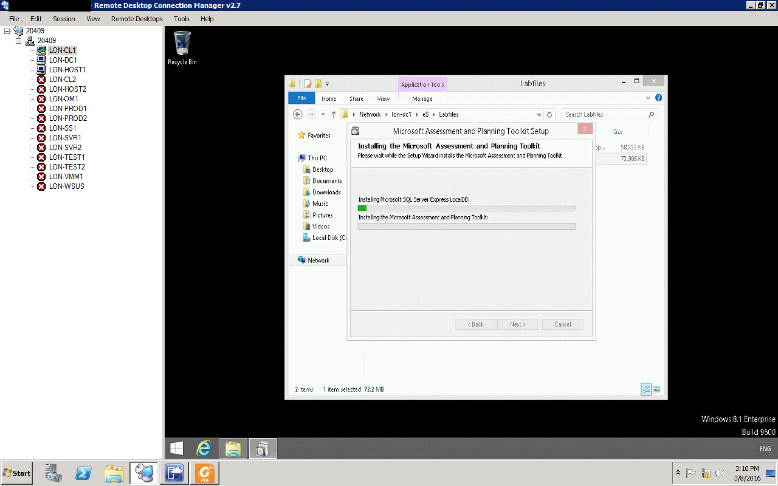Select LON-CL1 server in tree
The height and width of the screenshot is (486, 778).
point(62,50)
